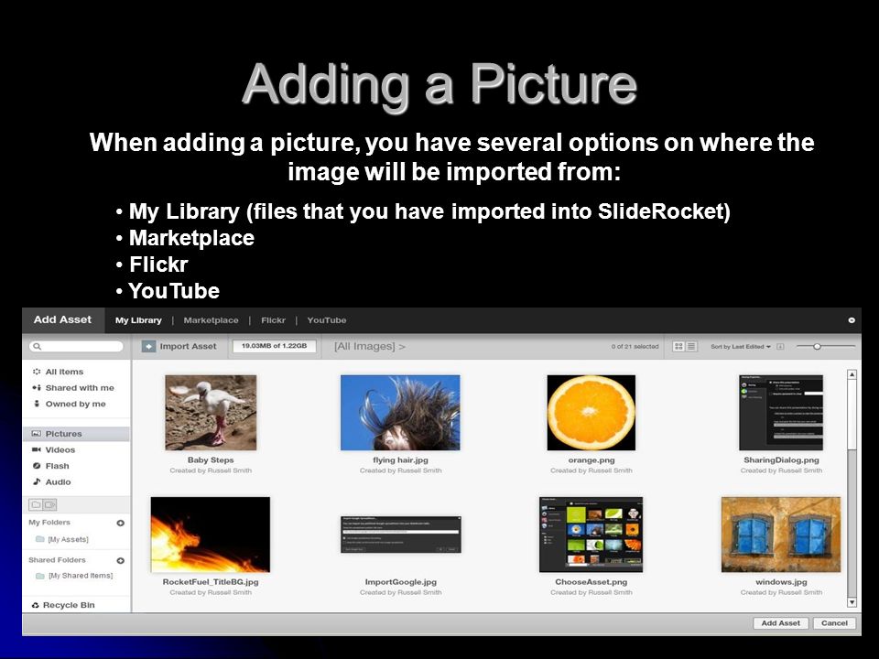Click the All Images breadcrumb
This screenshot has height=659, width=879.
click(x=369, y=346)
